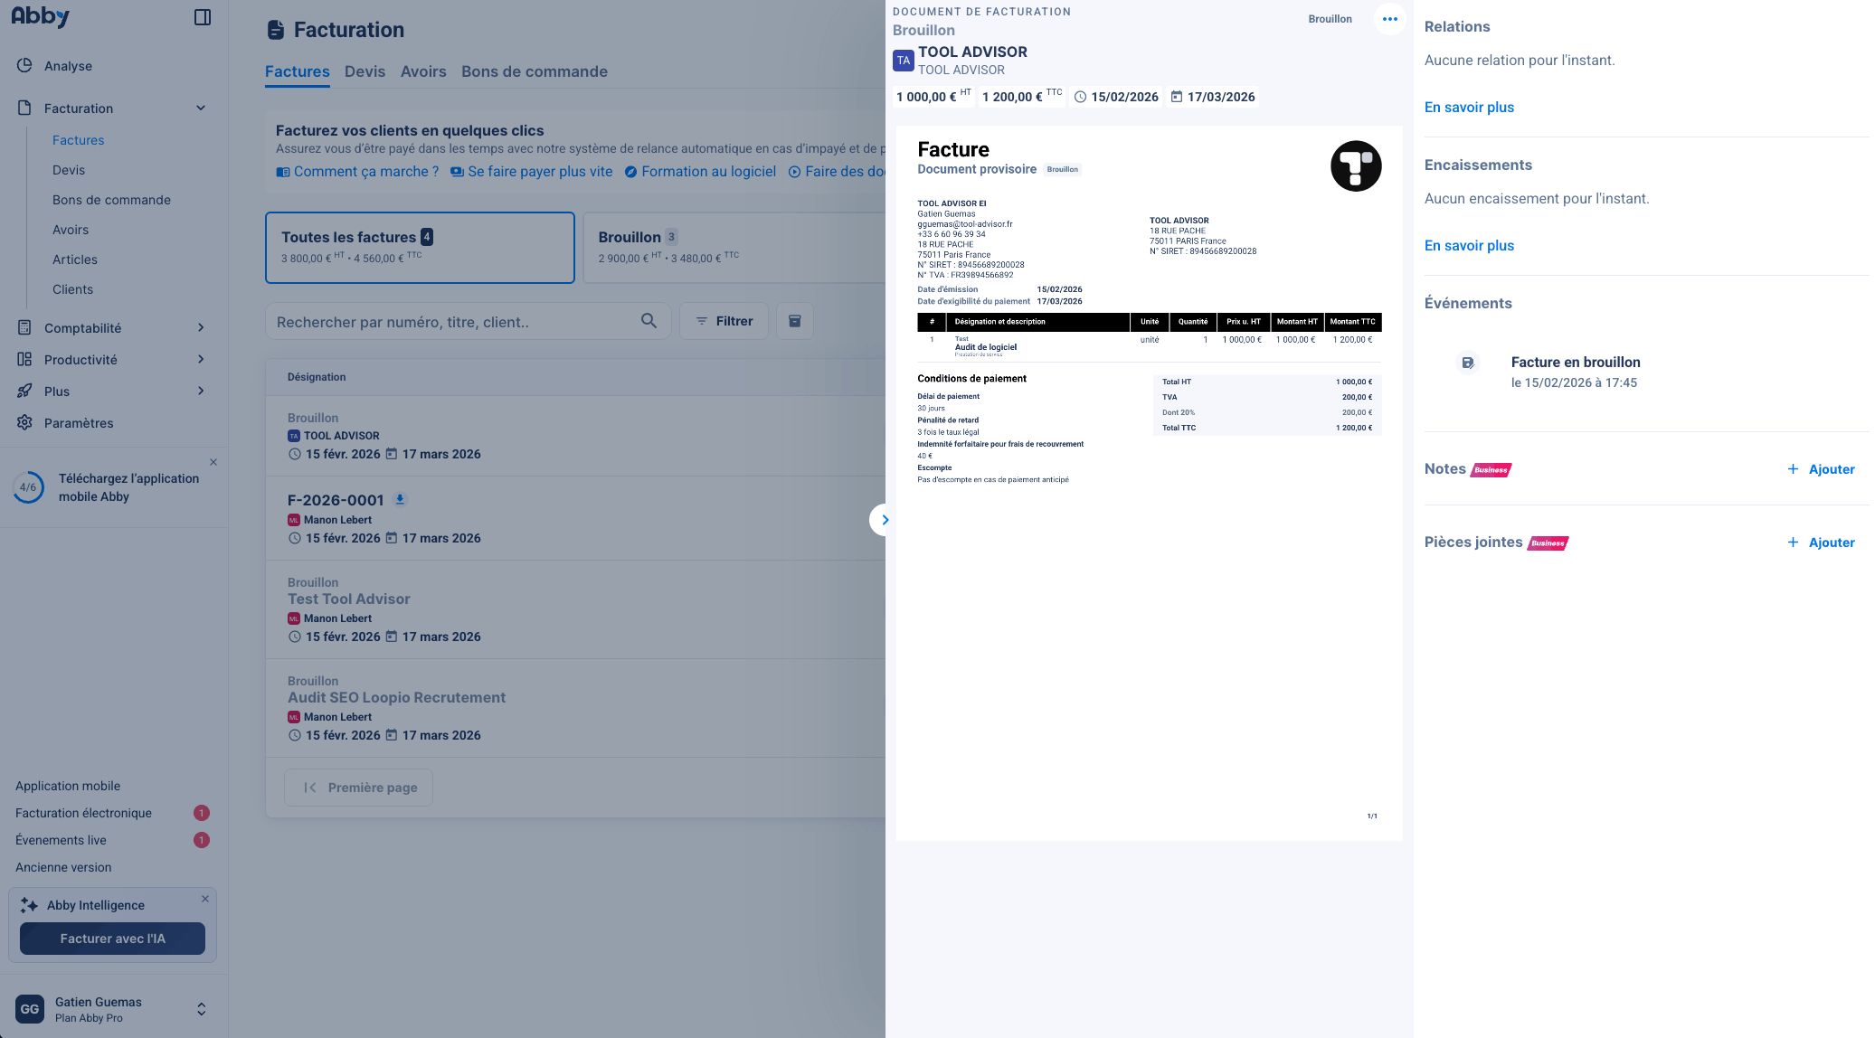The height and width of the screenshot is (1038, 1875).
Task: Click the 4/6 onboarding progress circle
Action: (x=28, y=487)
